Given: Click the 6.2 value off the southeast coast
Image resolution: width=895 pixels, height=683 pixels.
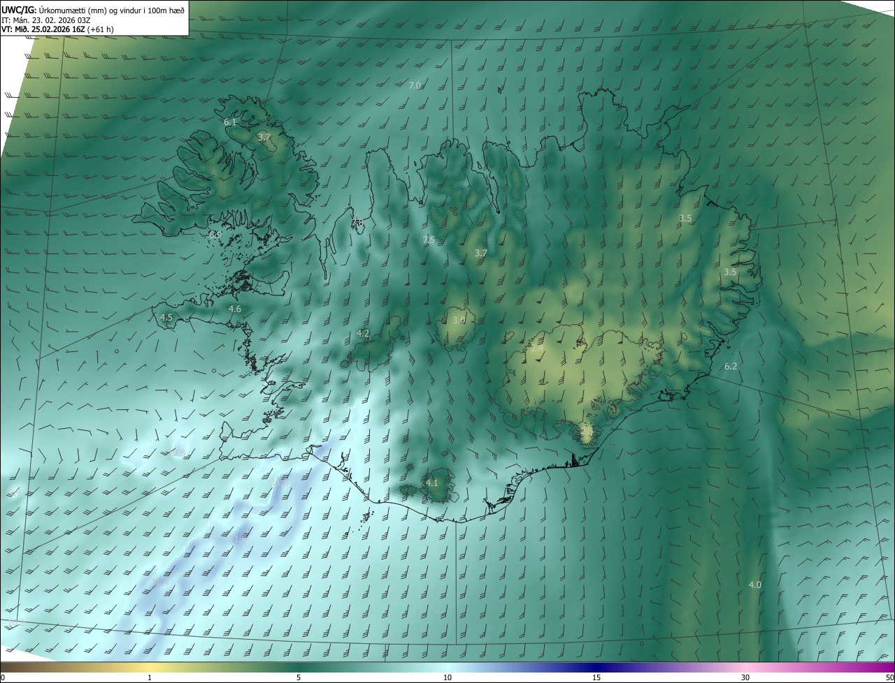Looking at the screenshot, I should 731,366.
